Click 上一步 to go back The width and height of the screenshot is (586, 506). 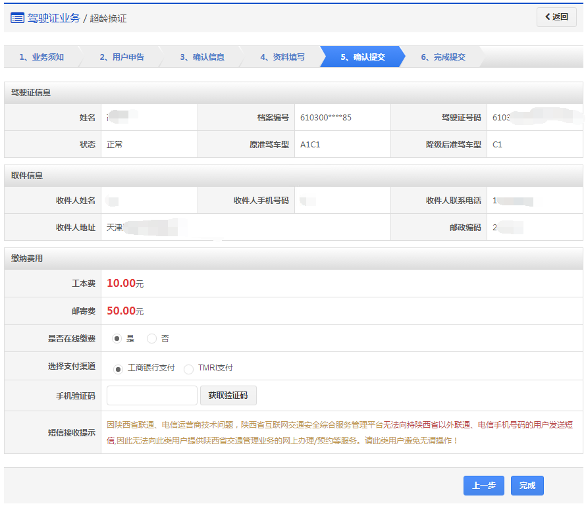[483, 486]
